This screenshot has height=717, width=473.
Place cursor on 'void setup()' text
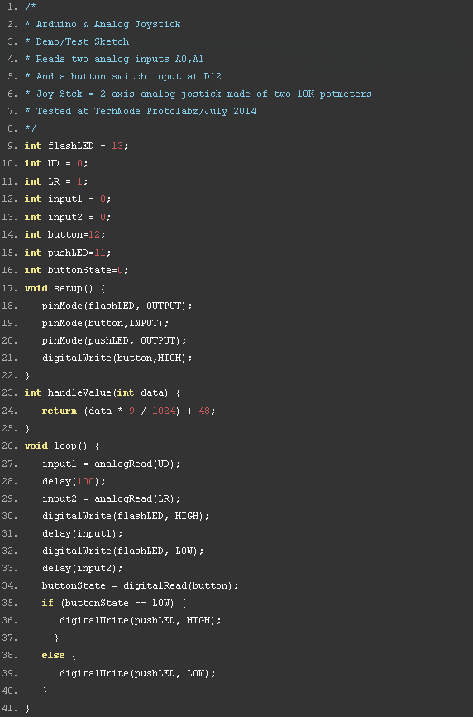pyautogui.click(x=59, y=288)
